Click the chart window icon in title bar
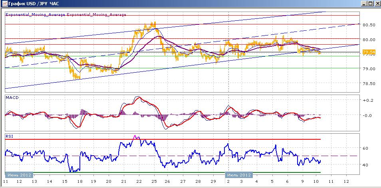Viewport: 381px width, 188px height. (4, 4)
